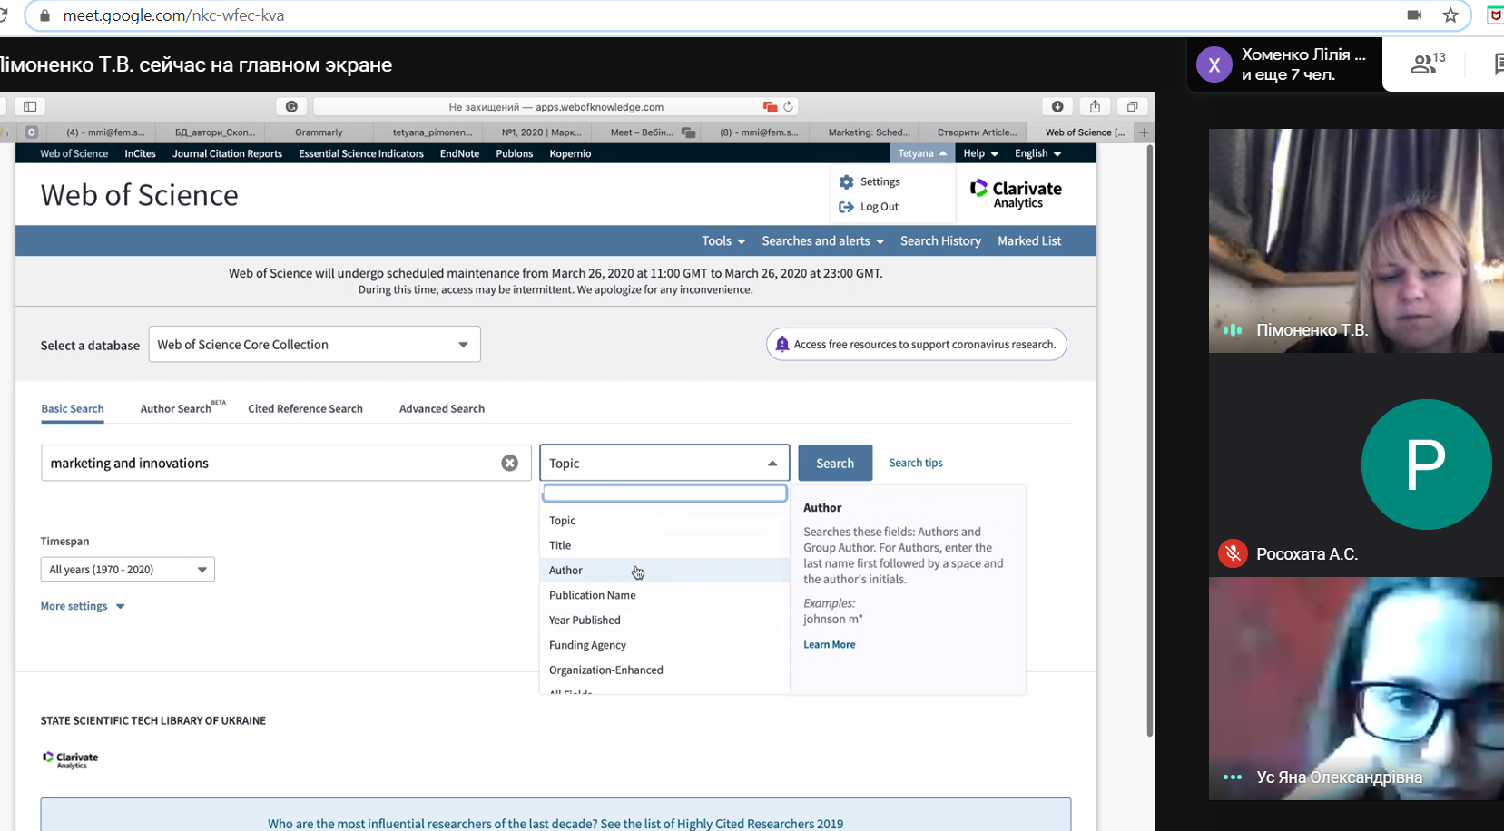Open the Help dropdown
Screen dimensions: 1504x831
tap(980, 153)
